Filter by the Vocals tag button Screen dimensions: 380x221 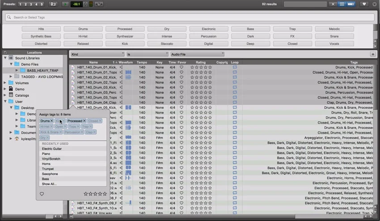coord(334,44)
